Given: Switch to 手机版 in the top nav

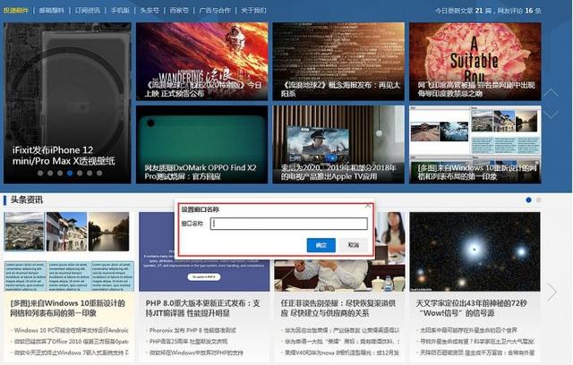Looking at the screenshot, I should (x=120, y=11).
